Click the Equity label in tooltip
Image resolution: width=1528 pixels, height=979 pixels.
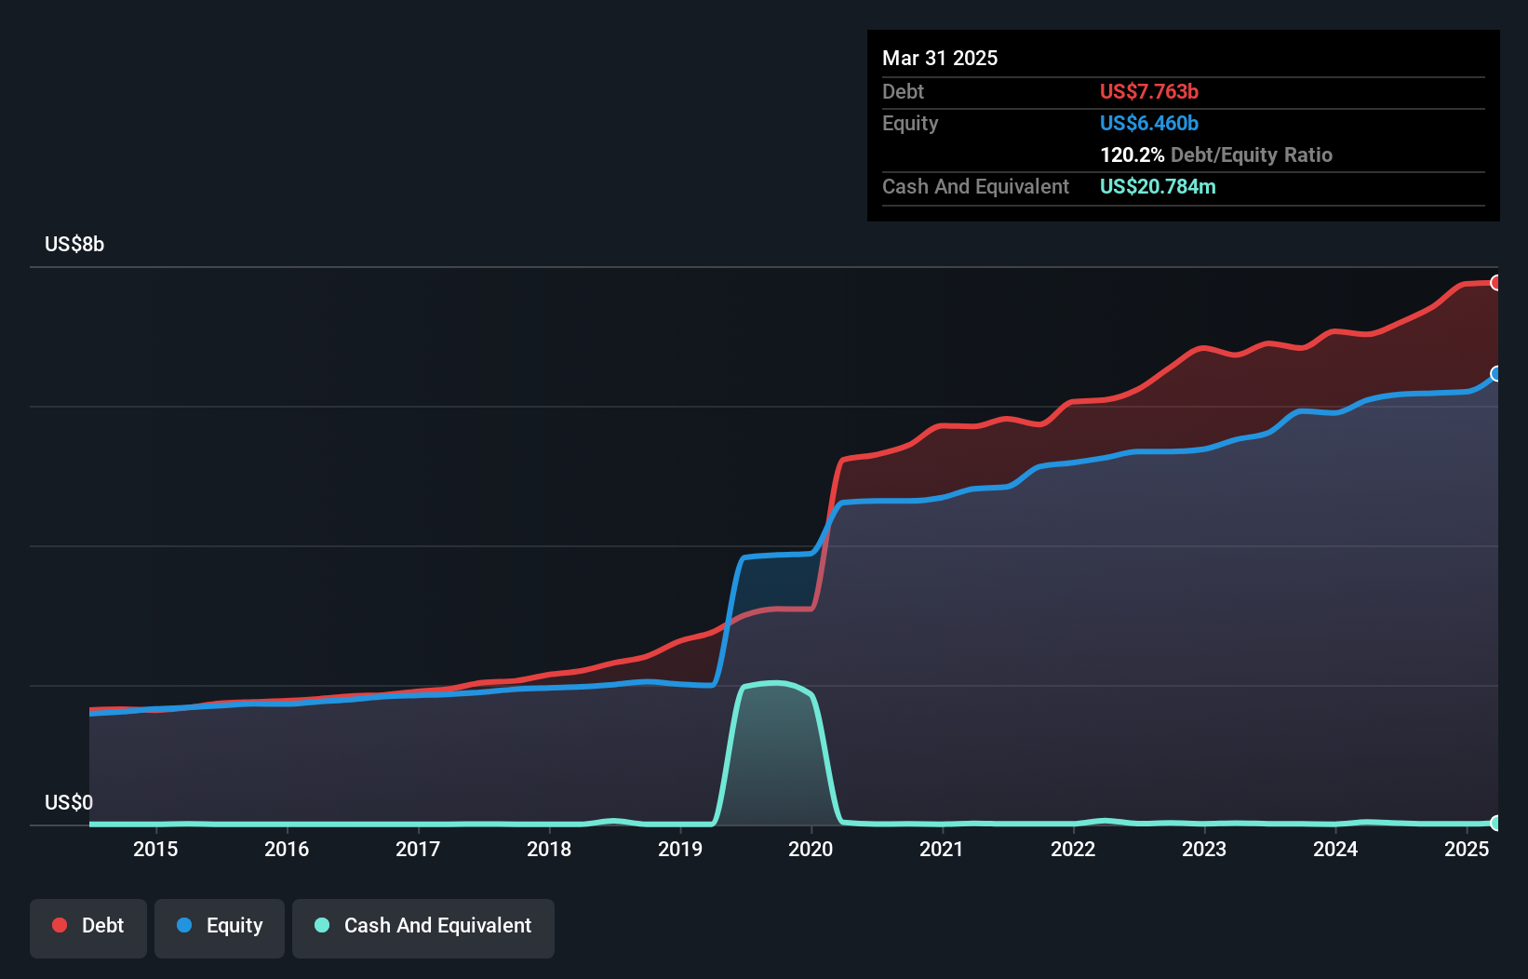click(x=910, y=124)
